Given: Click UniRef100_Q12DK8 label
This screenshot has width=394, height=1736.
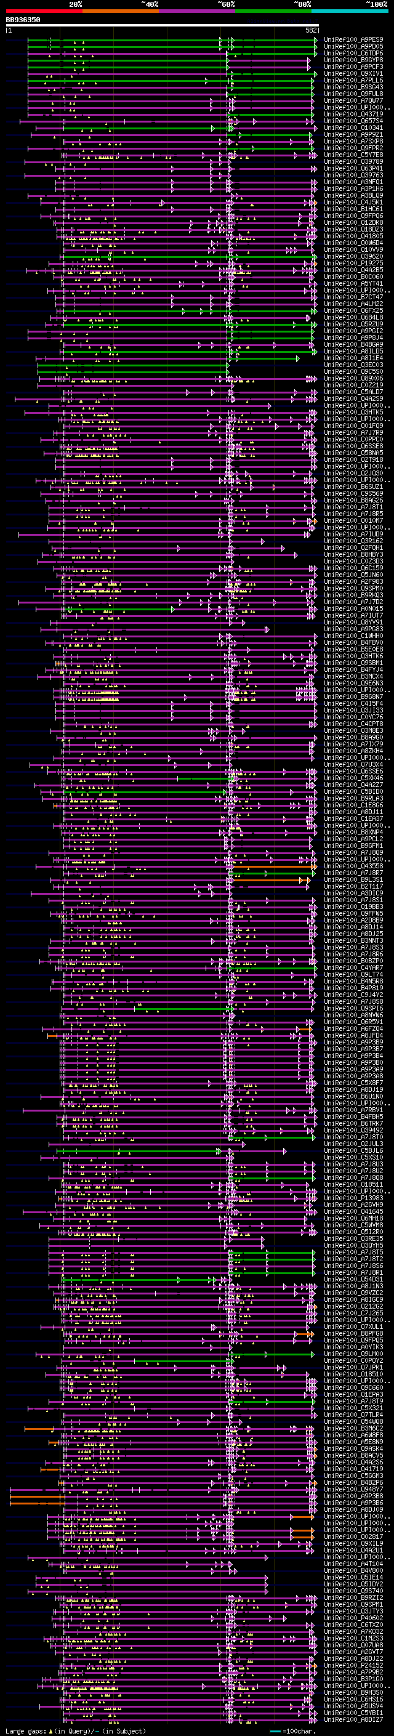Looking at the screenshot, I should pyautogui.click(x=353, y=223).
